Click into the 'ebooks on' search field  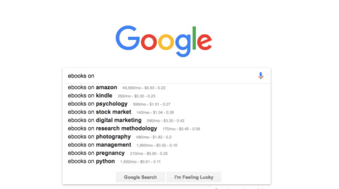pyautogui.click(x=160, y=76)
